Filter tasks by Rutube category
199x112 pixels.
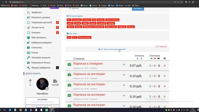[x=78, y=27]
